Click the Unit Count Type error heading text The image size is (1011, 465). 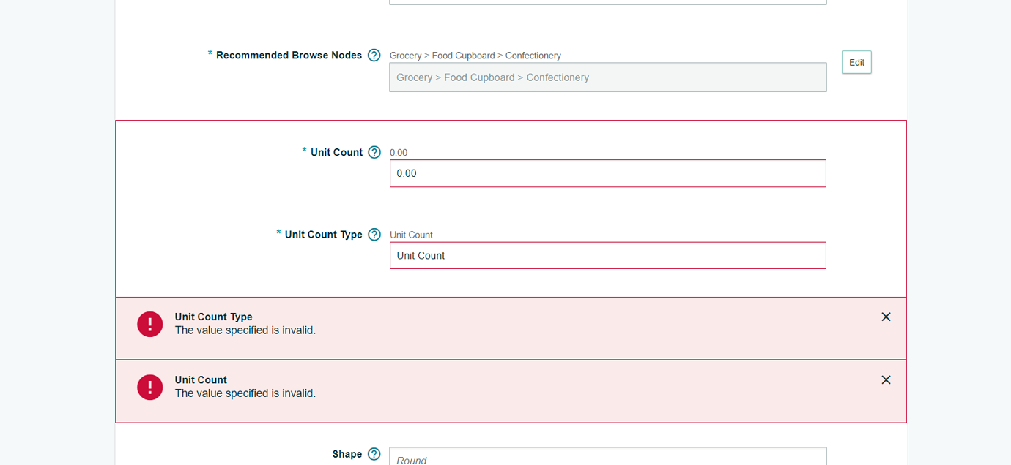tap(213, 317)
